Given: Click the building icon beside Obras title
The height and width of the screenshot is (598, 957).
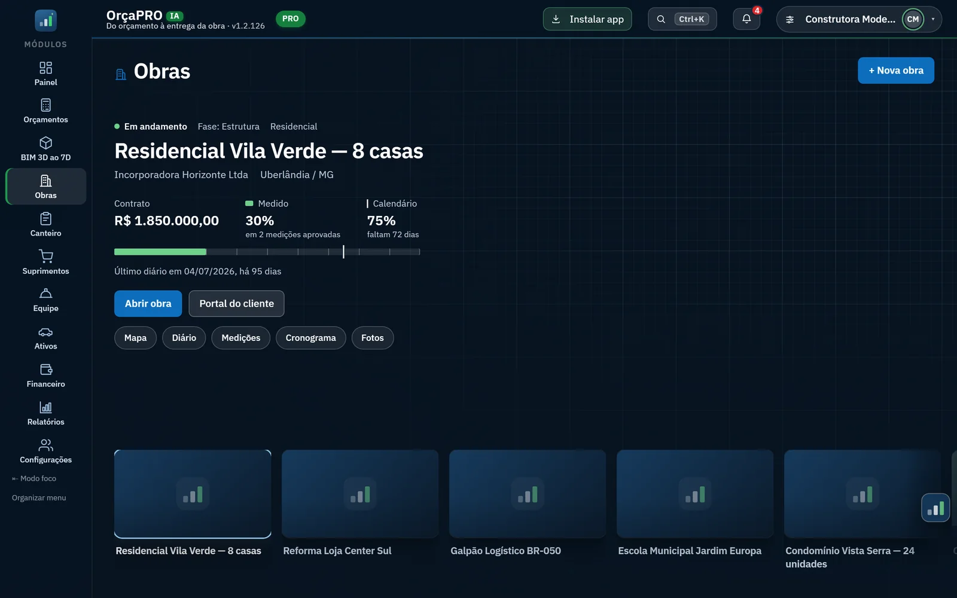Looking at the screenshot, I should 121,74.
